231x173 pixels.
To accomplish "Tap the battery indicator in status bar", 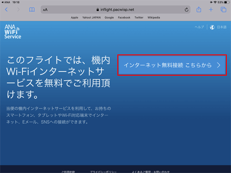I will pyautogui.click(x=227, y=2).
